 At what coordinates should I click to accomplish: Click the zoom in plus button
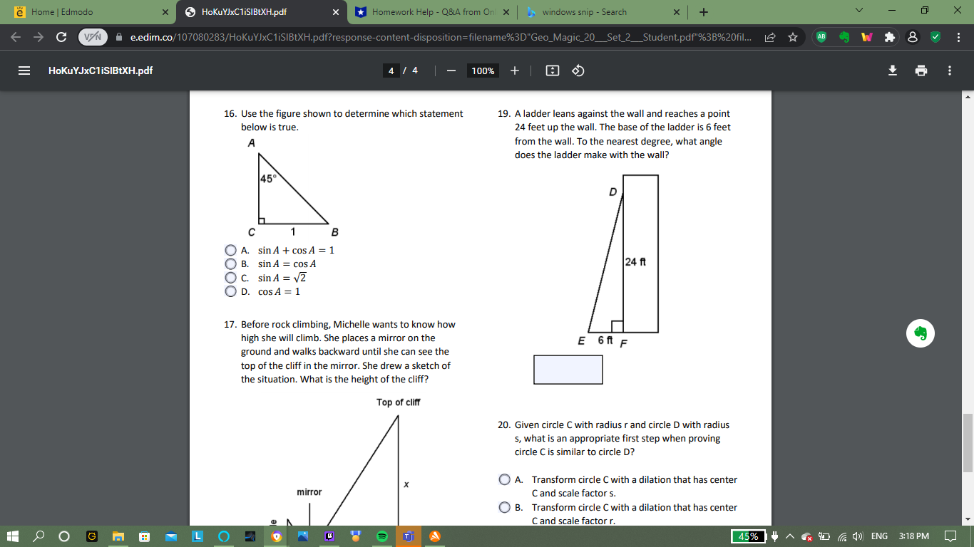[x=515, y=71]
